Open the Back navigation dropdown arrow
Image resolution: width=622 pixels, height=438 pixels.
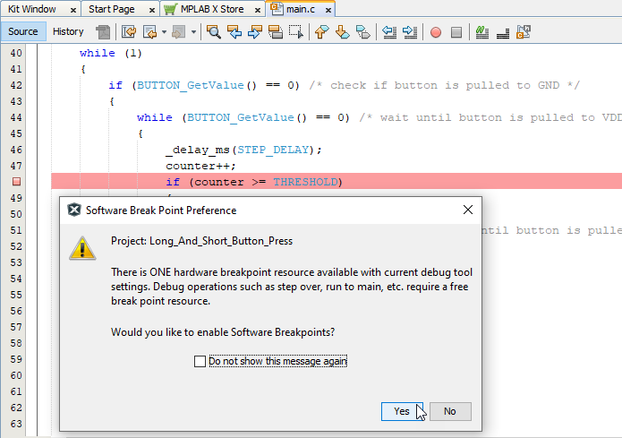pos(165,32)
